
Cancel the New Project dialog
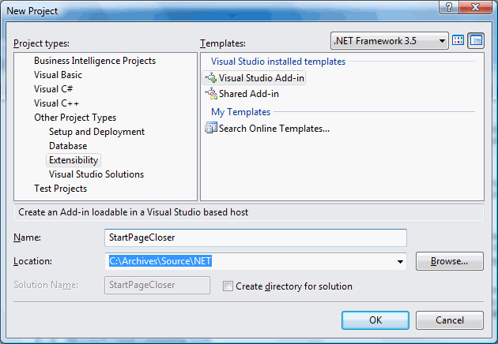coord(450,320)
